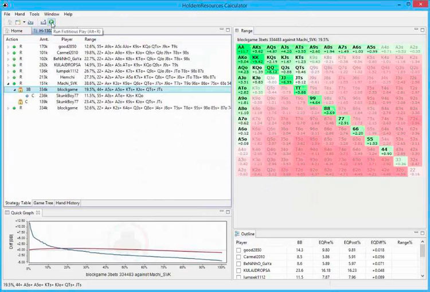Select the AA cell in the range grid
This screenshot has height=292, width=430.
pyautogui.click(x=241, y=49)
